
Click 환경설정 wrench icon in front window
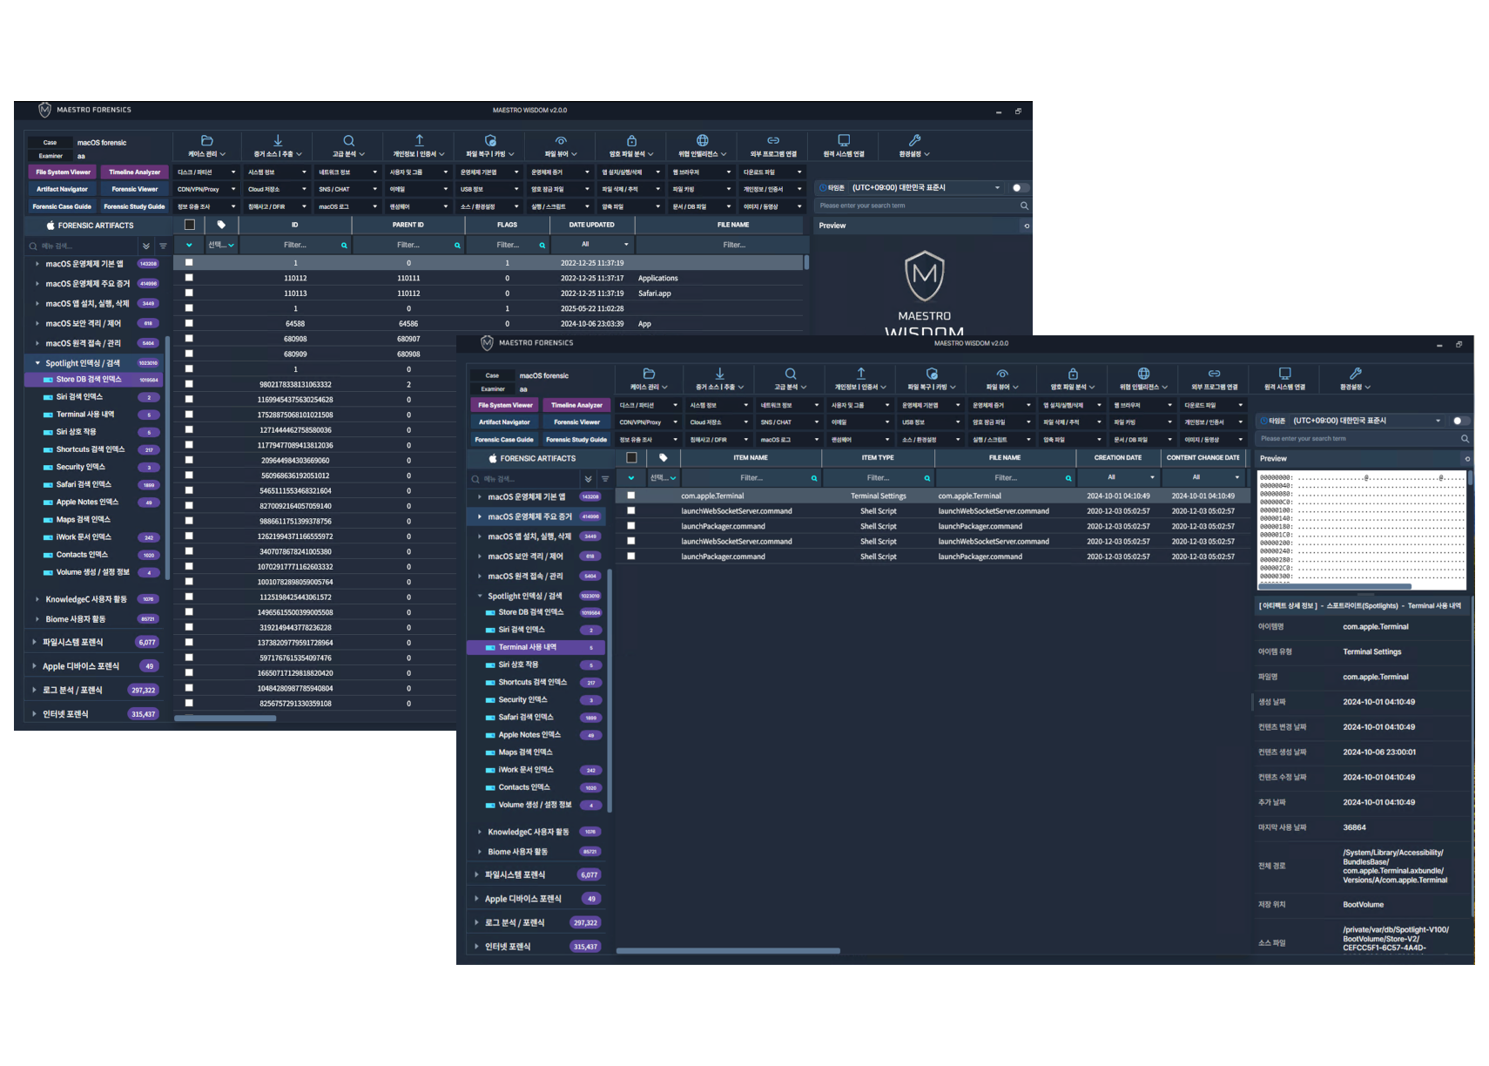(x=1355, y=373)
